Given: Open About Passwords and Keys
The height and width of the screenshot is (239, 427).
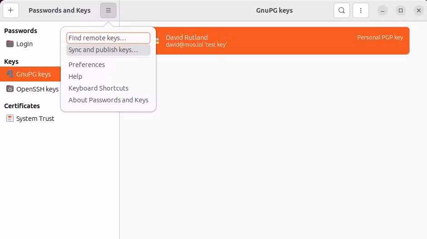Looking at the screenshot, I should point(108,100).
